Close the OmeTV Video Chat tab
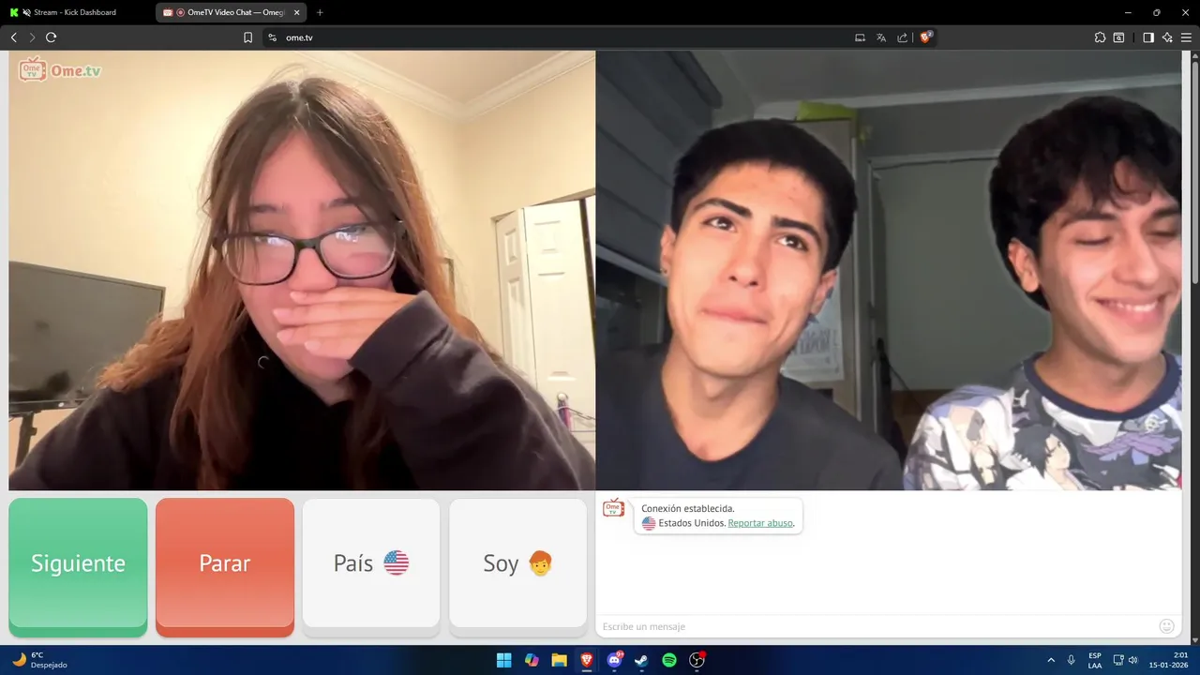The image size is (1200, 675). coord(296,12)
